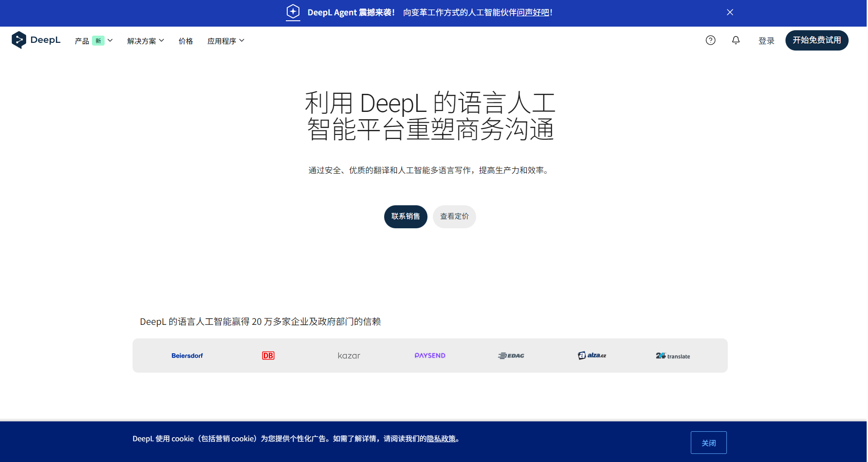Open the notifications bell icon

point(735,40)
